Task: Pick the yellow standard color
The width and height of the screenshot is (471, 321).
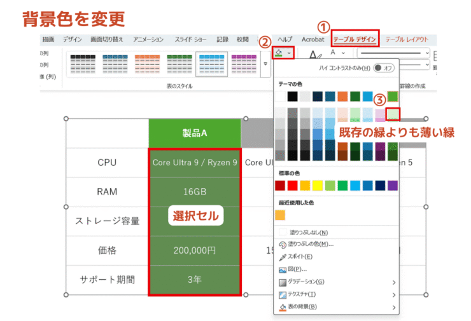Action: 318,186
